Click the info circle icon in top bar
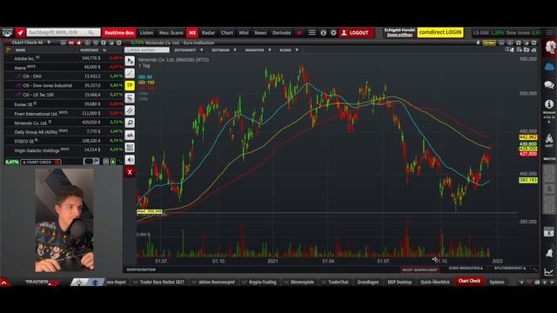Image resolution: width=557 pixels, height=313 pixels. [323, 33]
